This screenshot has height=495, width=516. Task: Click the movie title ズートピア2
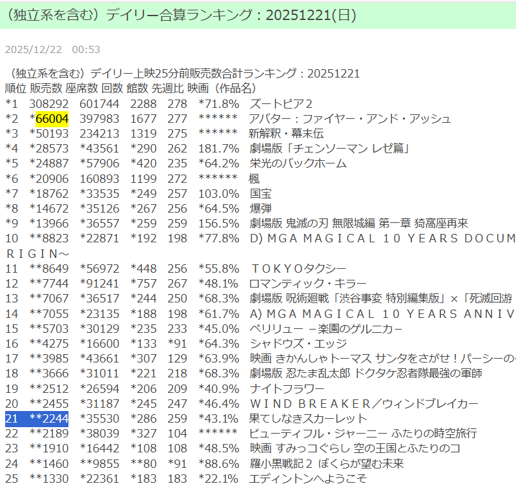(281, 104)
